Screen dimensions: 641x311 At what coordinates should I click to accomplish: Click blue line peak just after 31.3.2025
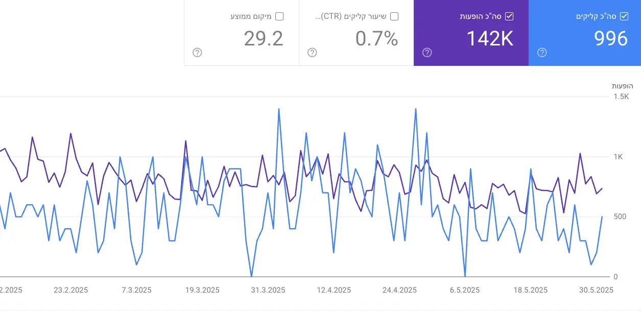click(279, 109)
